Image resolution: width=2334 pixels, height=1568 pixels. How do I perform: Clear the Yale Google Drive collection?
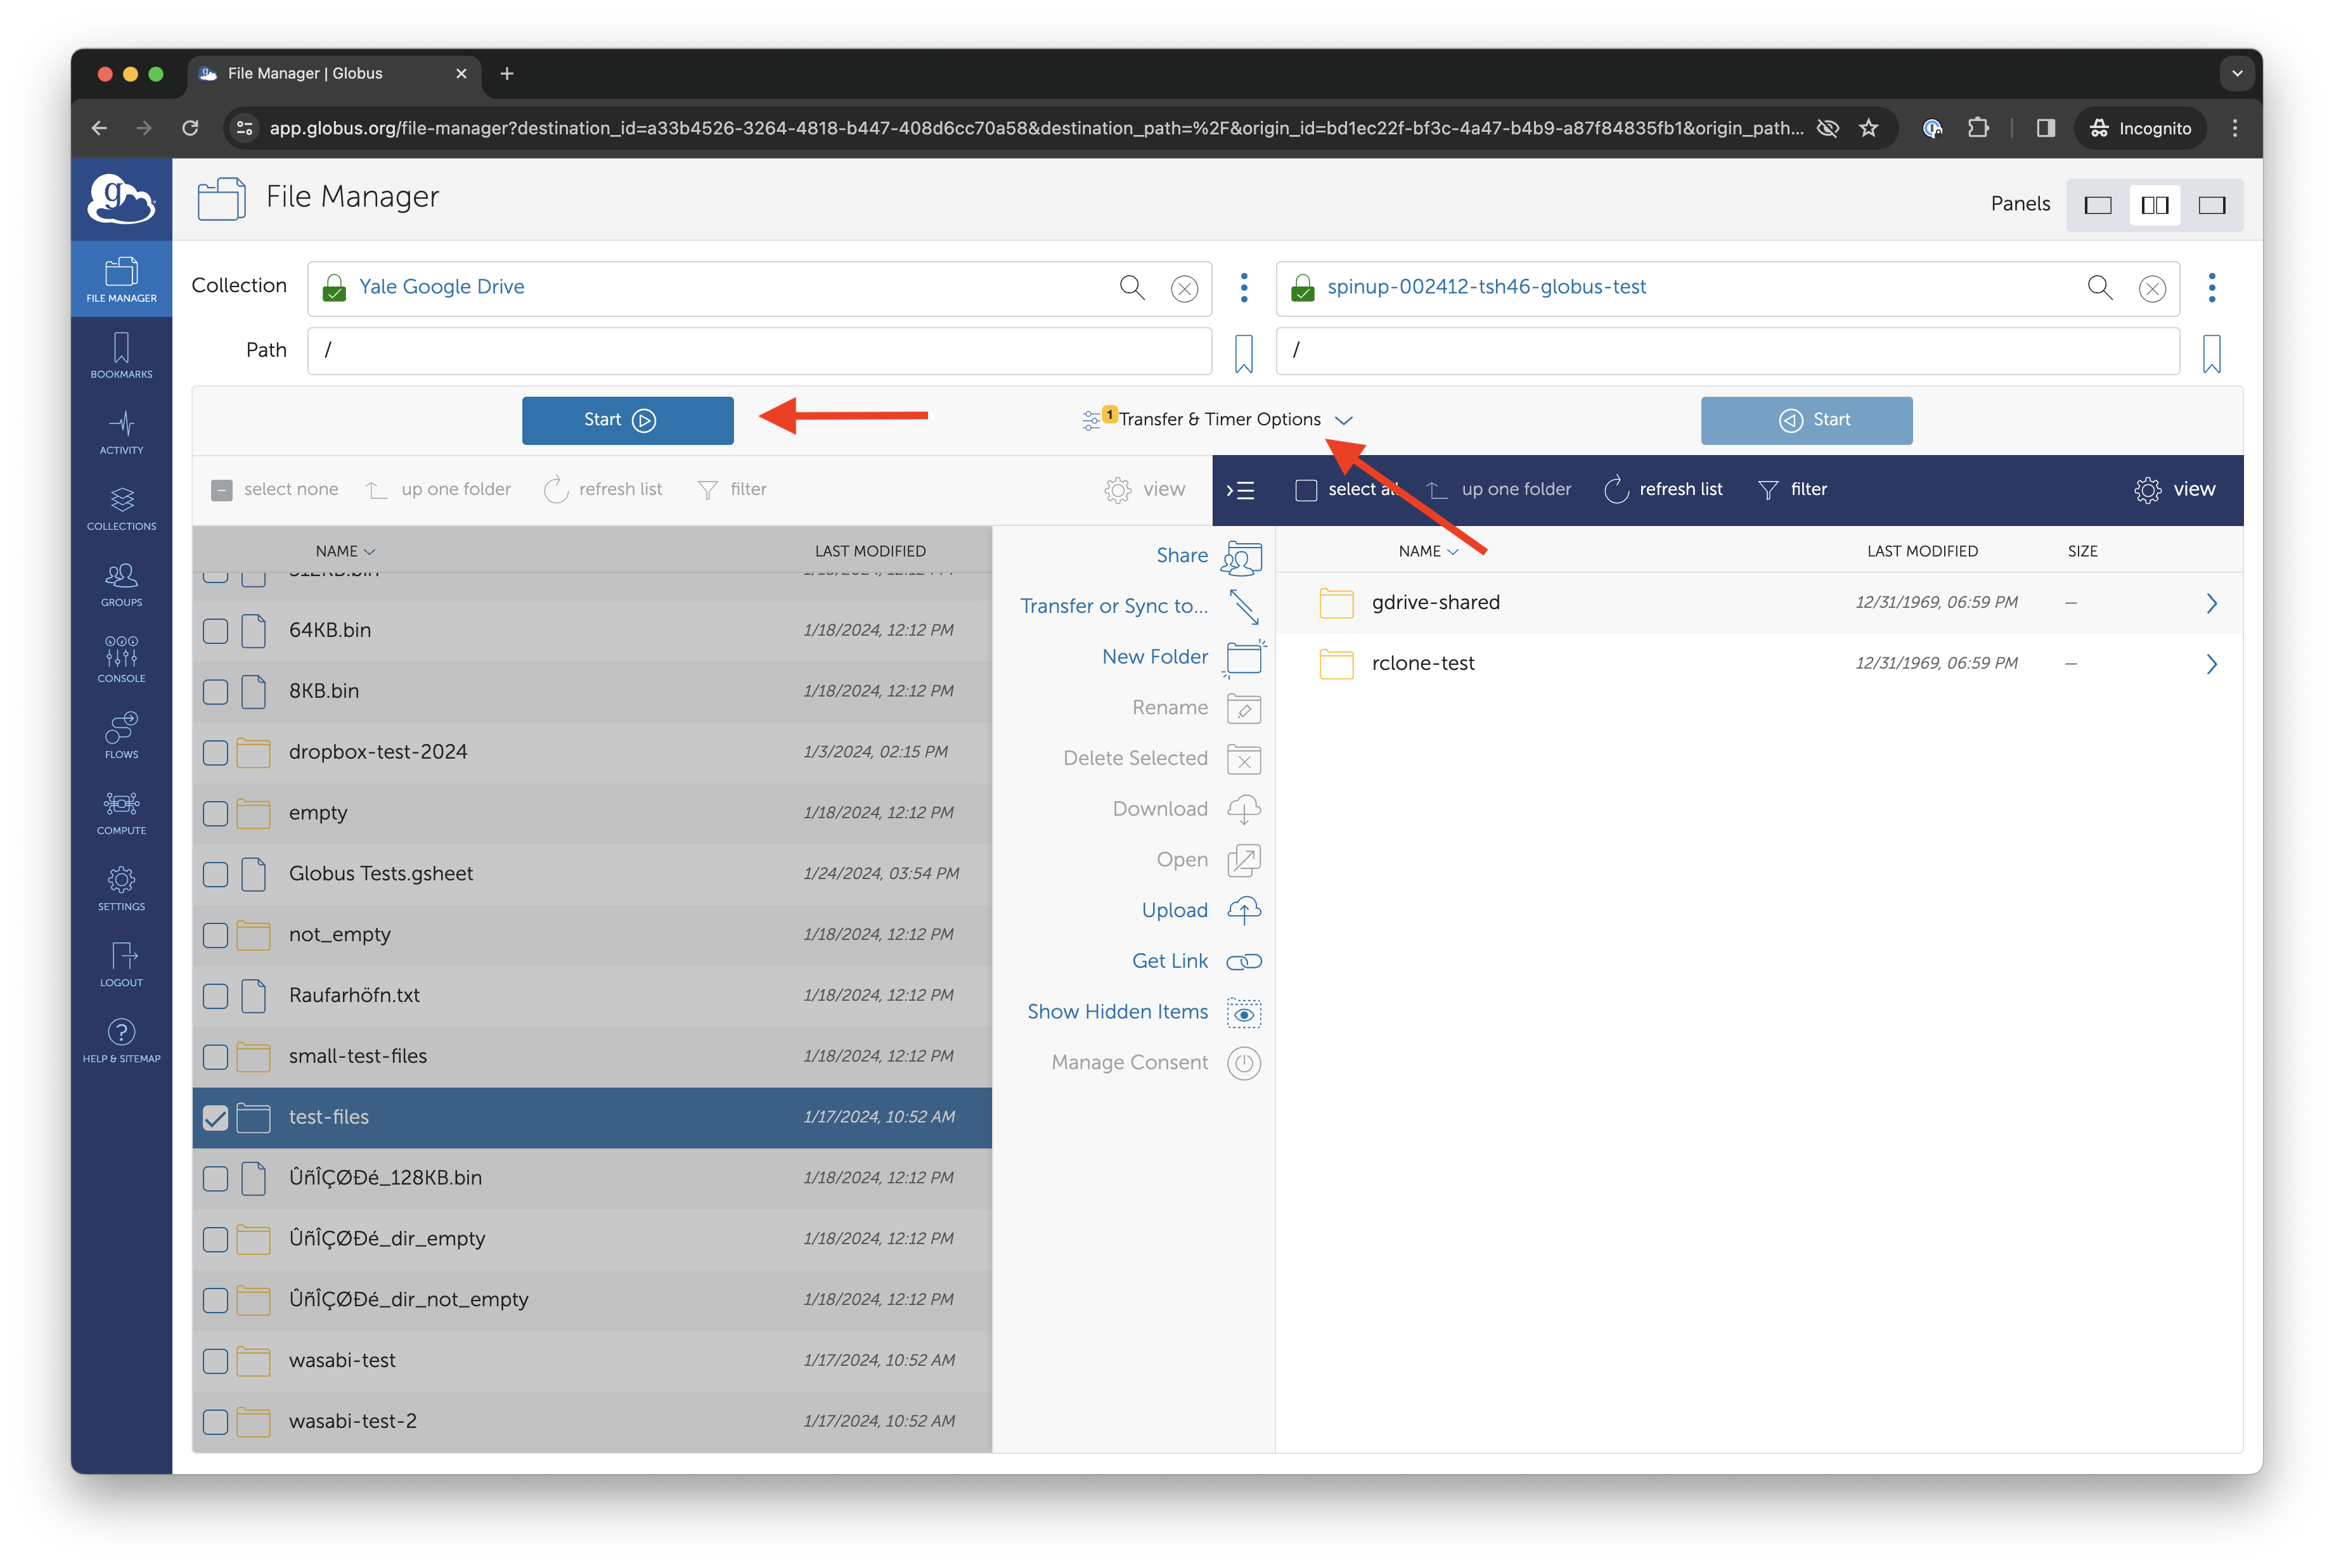(1184, 289)
